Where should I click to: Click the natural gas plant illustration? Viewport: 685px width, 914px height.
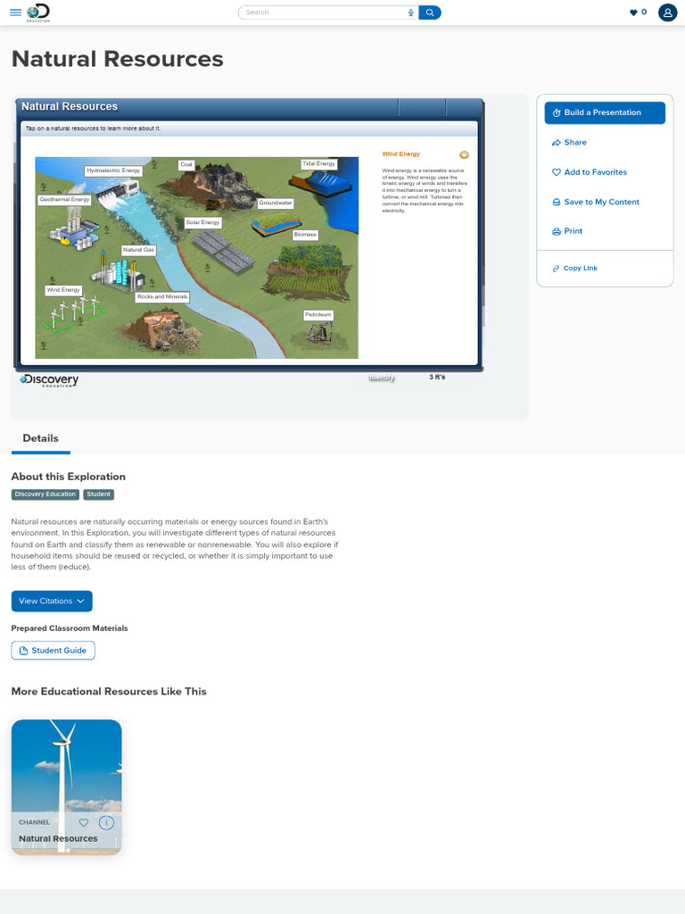(x=119, y=271)
